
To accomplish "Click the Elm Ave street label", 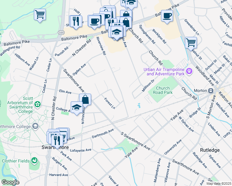I will 65,92.
